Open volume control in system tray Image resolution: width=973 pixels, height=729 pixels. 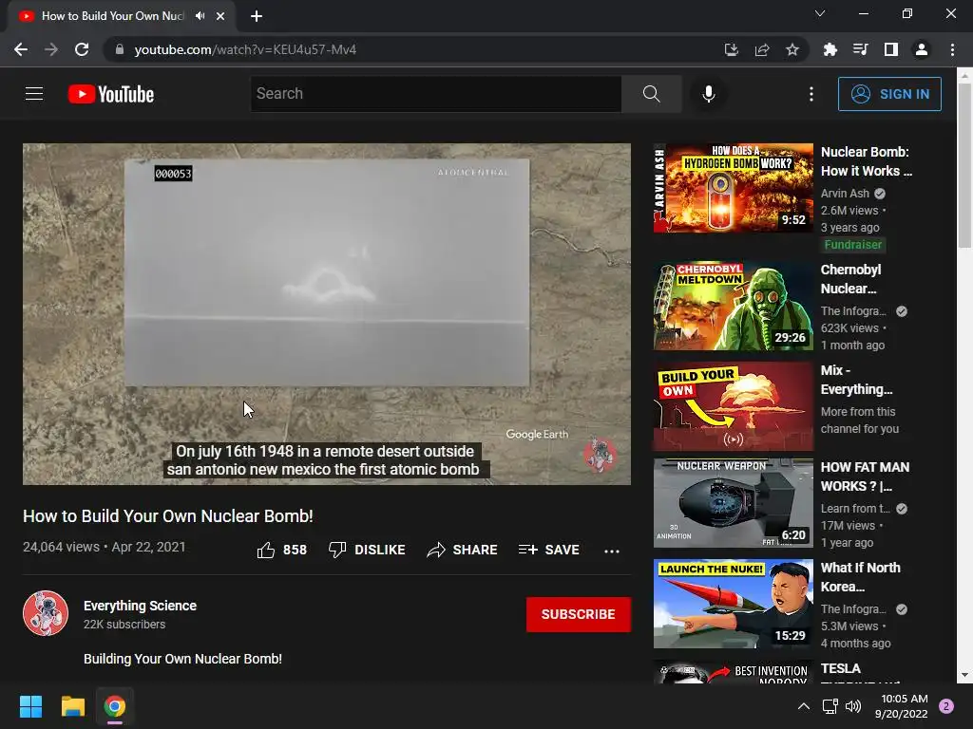click(853, 706)
